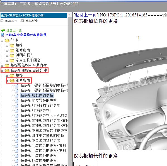
Task: Open 仪表板加长件的更换 tree item
Action: [37, 95]
